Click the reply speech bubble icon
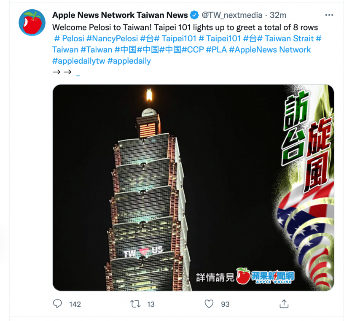352x321 pixels. click(57, 304)
